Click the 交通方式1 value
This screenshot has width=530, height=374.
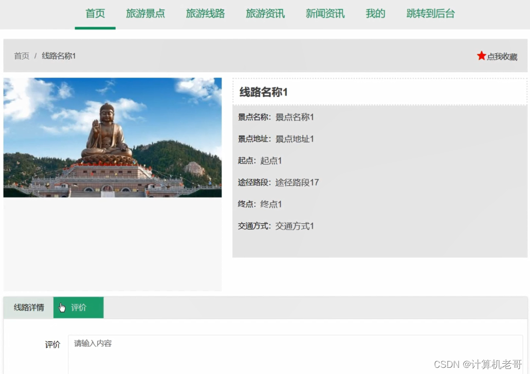[295, 226]
